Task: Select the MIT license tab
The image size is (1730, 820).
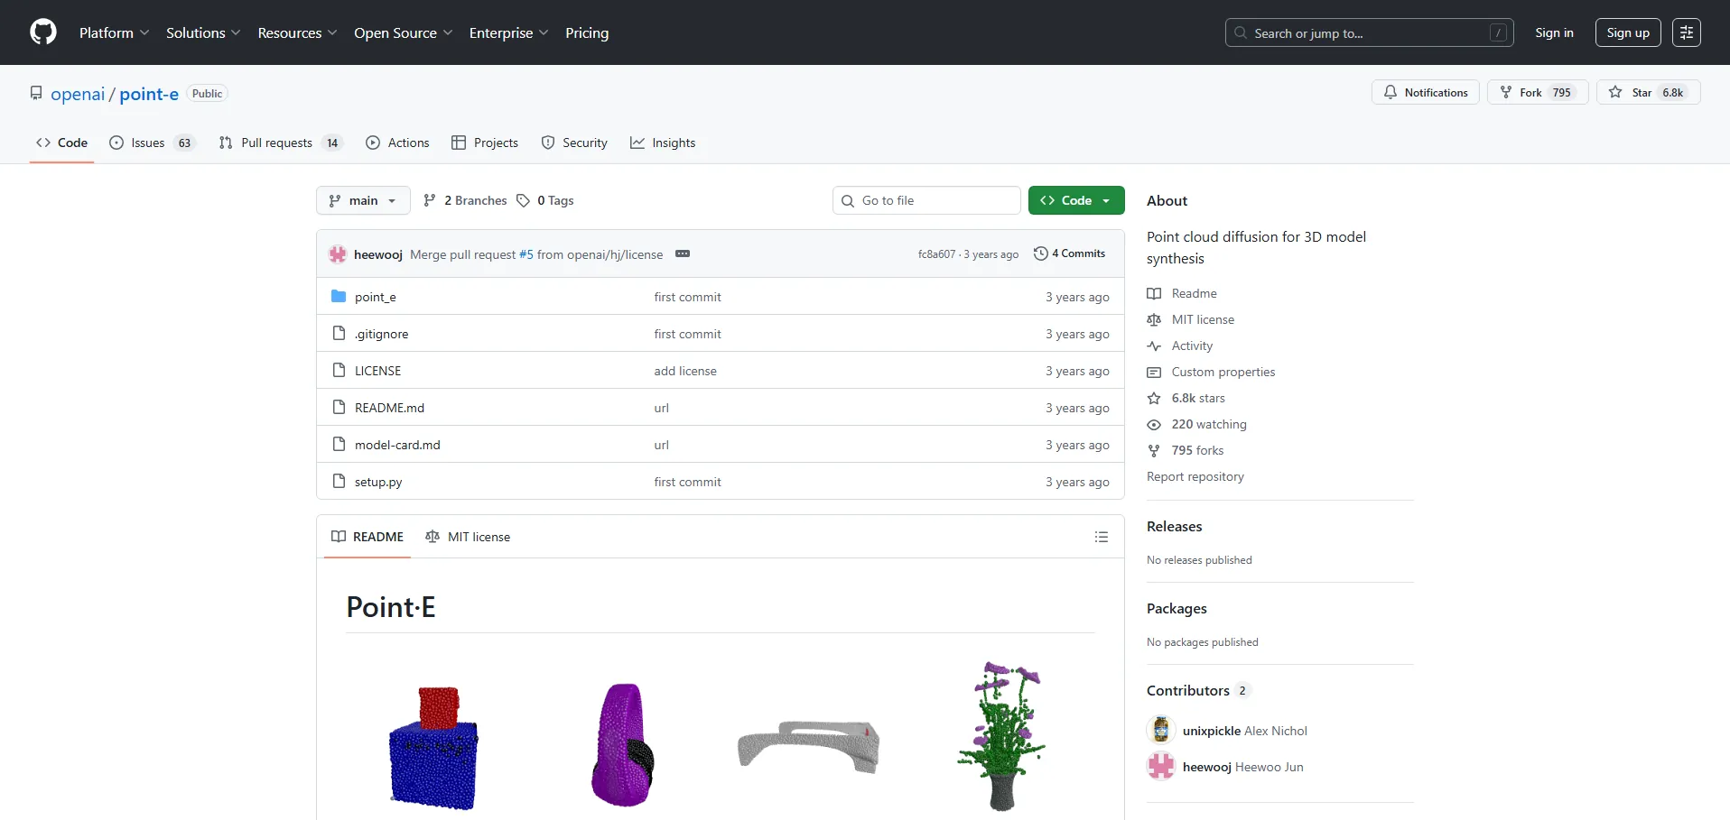Action: tap(468, 537)
